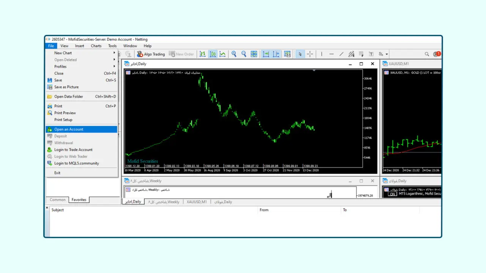Toggle chart auto scroll to latest bar
This screenshot has height=273, width=486.
tap(266, 54)
